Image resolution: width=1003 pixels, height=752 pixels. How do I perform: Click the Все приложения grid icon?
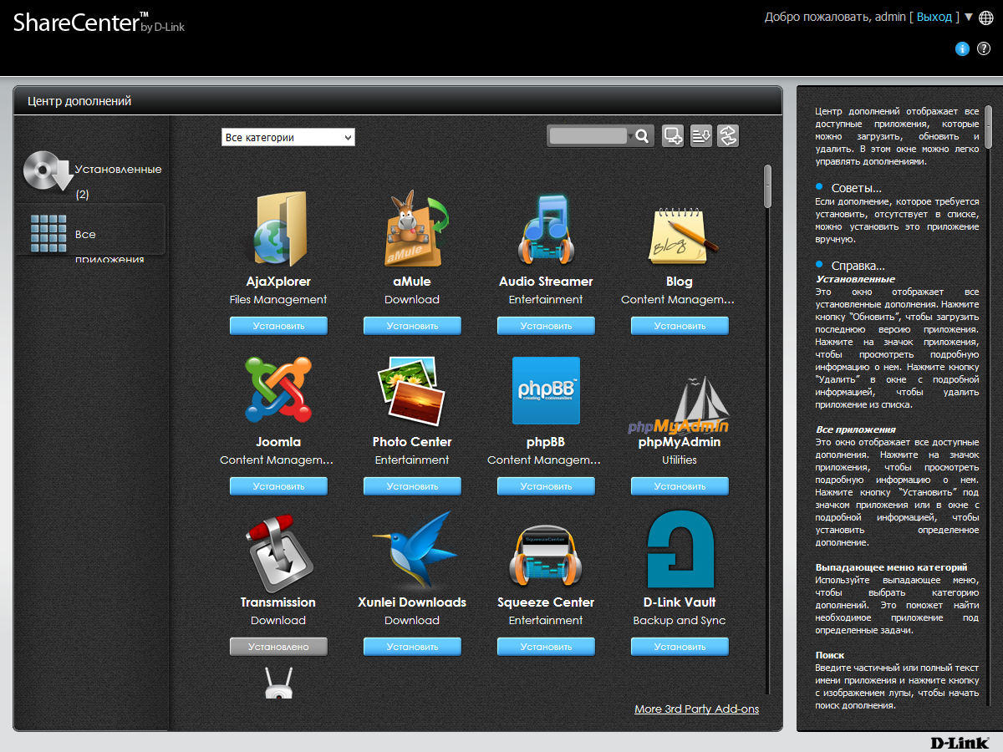coord(48,233)
